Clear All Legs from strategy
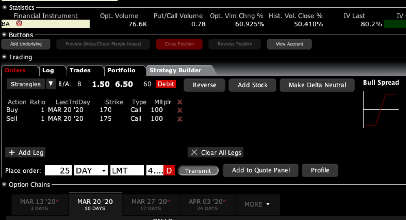Image resolution: width=406 pixels, height=220 pixels. [x=216, y=152]
